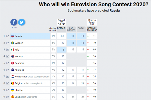Open Spain's odds trend chart icon
Screen dimensions: 151x100
[8, 97]
